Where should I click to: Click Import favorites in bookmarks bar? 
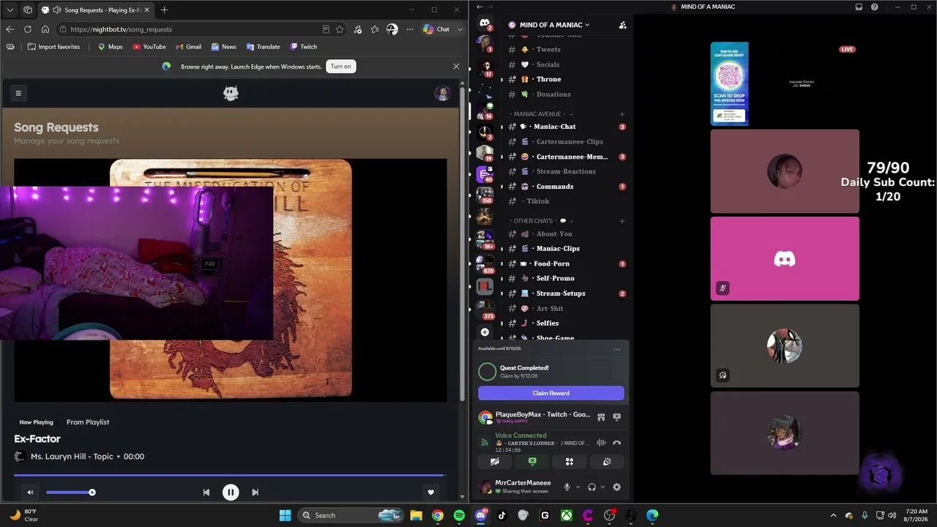click(x=53, y=47)
